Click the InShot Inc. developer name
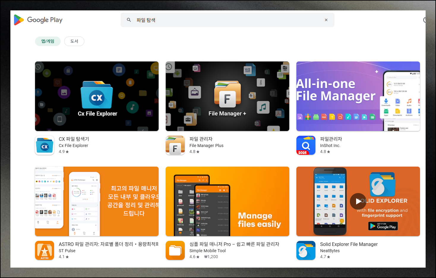Image resolution: width=436 pixels, height=278 pixels. (330, 146)
